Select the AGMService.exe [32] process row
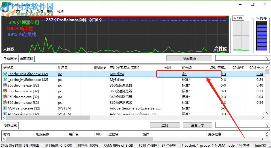The width and height of the screenshot is (271, 148). point(133,108)
